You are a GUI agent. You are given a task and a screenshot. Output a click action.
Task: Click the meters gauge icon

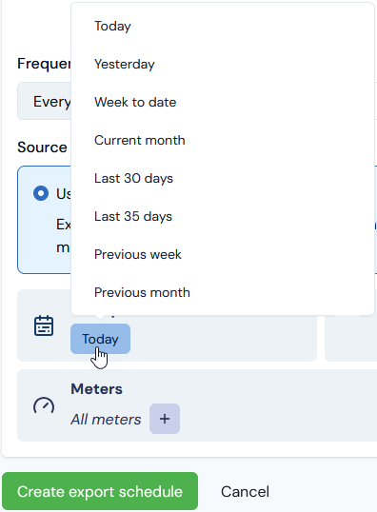pos(44,405)
